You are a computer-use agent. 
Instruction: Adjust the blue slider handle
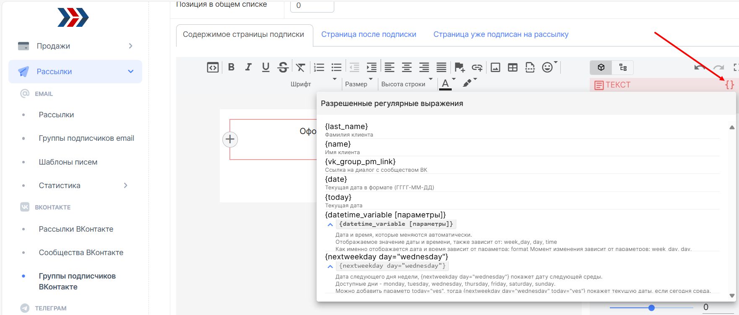(651, 308)
